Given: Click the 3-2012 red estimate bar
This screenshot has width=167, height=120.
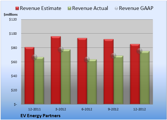Looking at the screenshot, I should pos(56,70).
